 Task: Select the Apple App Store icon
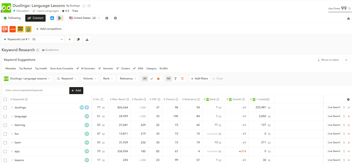52,18
